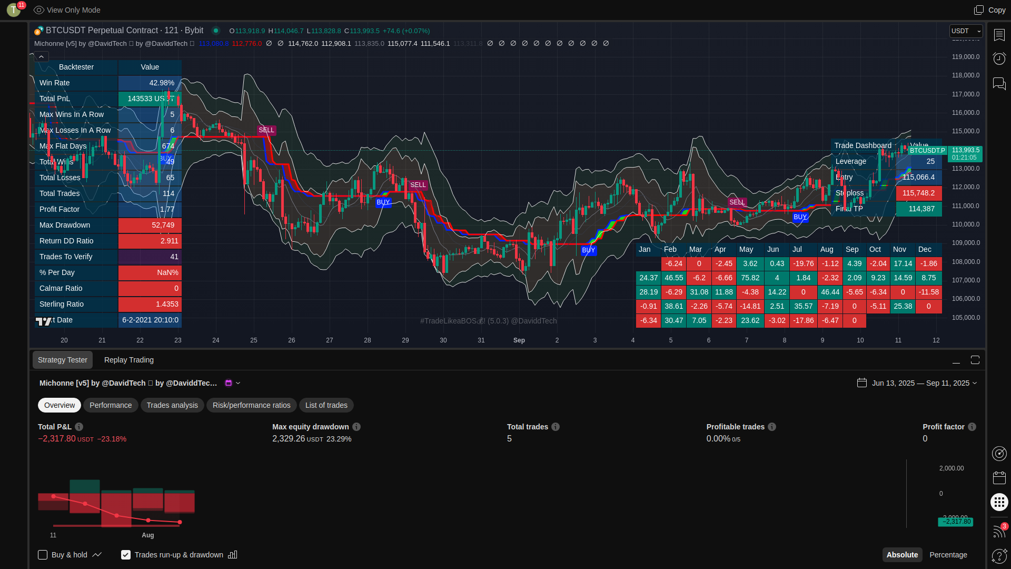Click the Leverage value 25

coord(919,161)
